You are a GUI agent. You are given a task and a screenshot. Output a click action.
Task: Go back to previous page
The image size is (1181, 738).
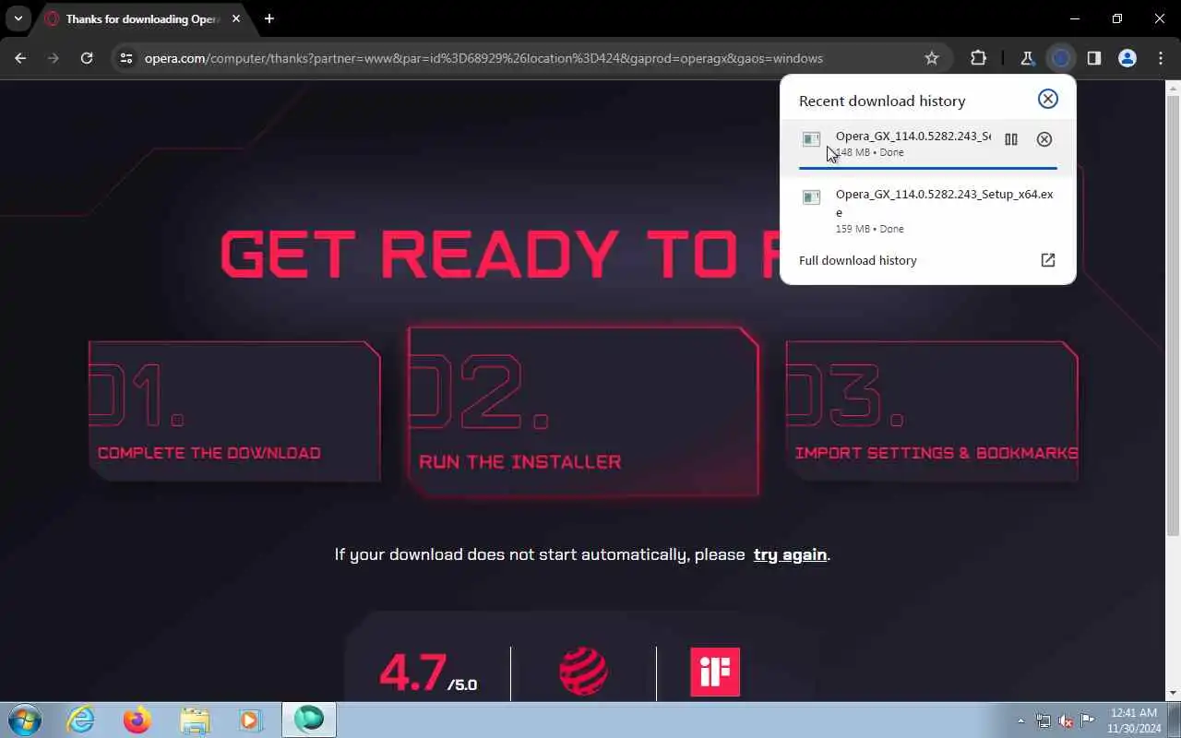click(20, 58)
